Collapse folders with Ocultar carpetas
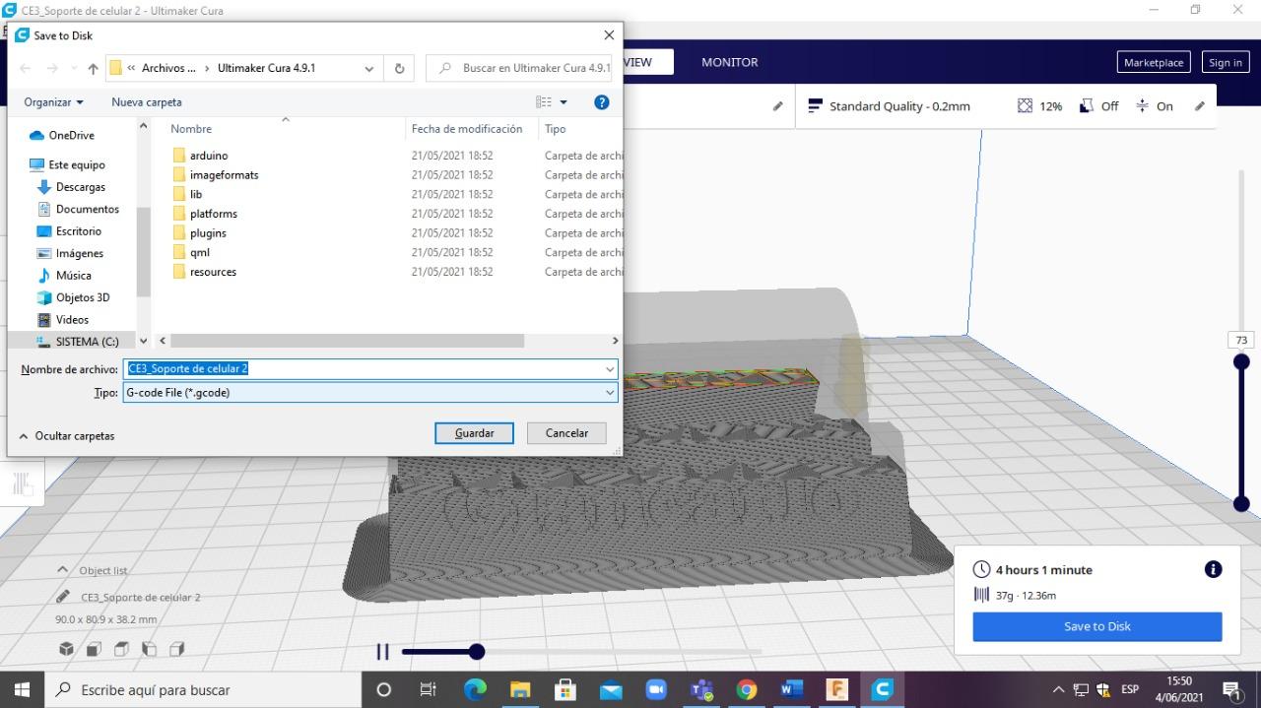1261x708 pixels. [x=66, y=435]
